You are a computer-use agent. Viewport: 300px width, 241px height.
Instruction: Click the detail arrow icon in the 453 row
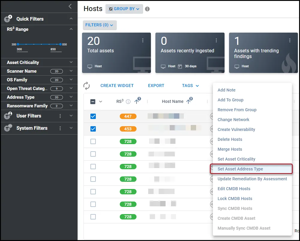pos(211,129)
